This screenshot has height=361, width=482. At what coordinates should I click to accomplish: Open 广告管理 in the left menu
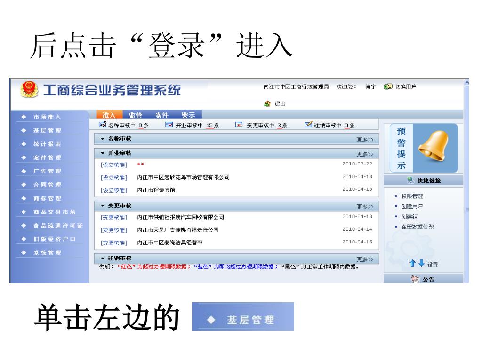click(48, 171)
